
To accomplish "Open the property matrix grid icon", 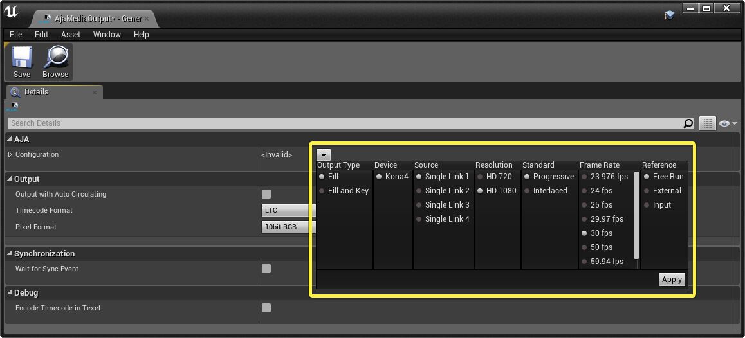I will (708, 123).
